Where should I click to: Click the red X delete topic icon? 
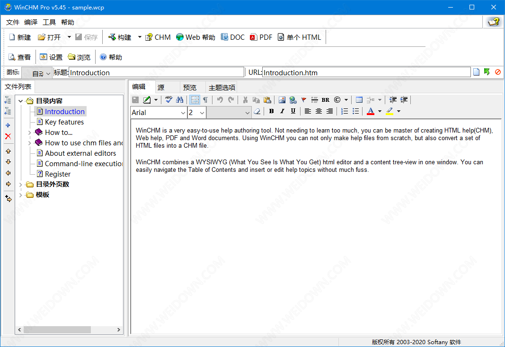coord(8,136)
